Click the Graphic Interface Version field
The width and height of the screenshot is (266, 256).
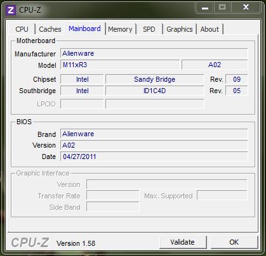click(x=167, y=184)
